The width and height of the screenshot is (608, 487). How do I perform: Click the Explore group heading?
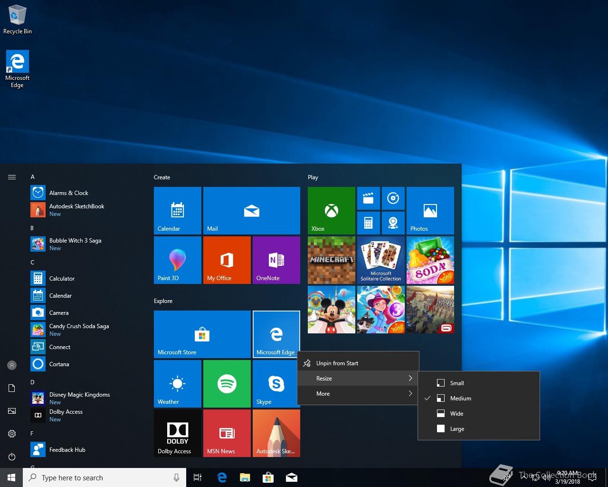163,301
